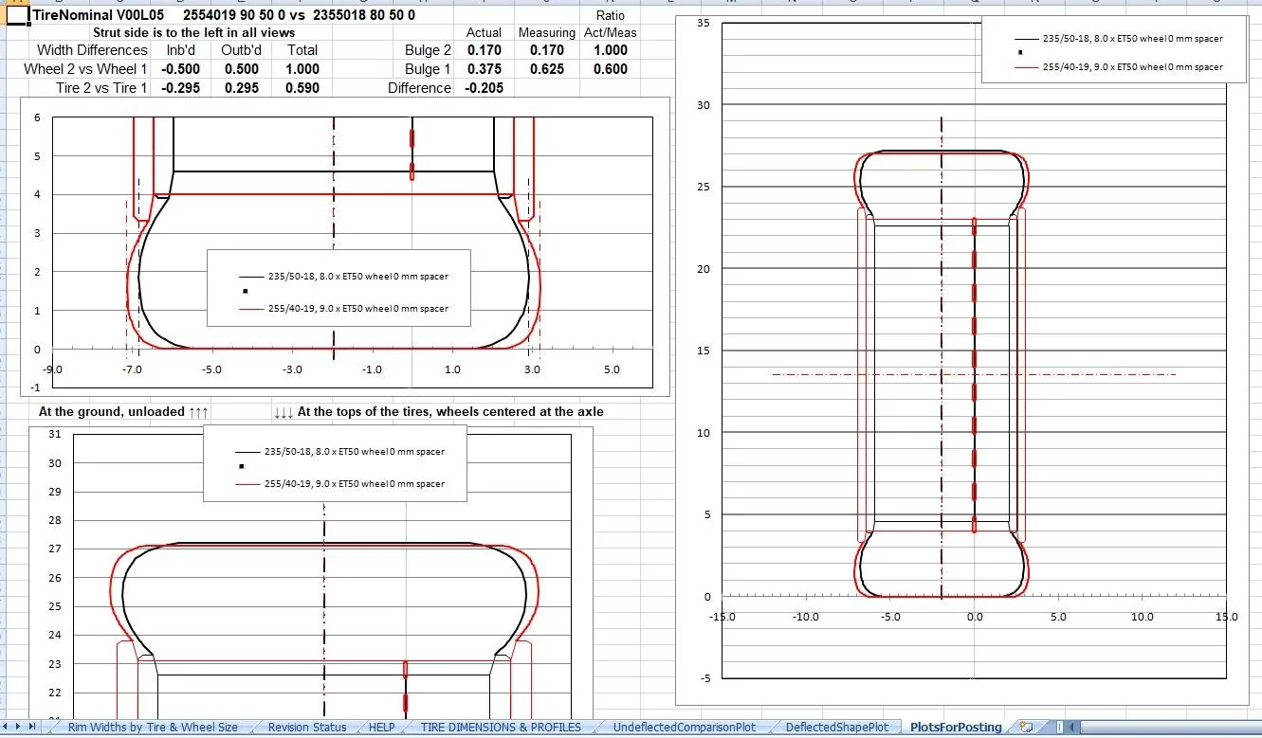1262x738 pixels.
Task: Click the Ratio header cell
Action: pos(611,15)
